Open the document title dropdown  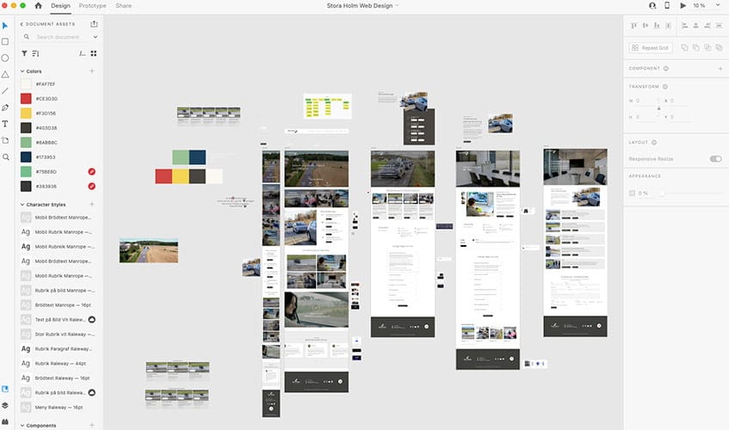point(397,5)
